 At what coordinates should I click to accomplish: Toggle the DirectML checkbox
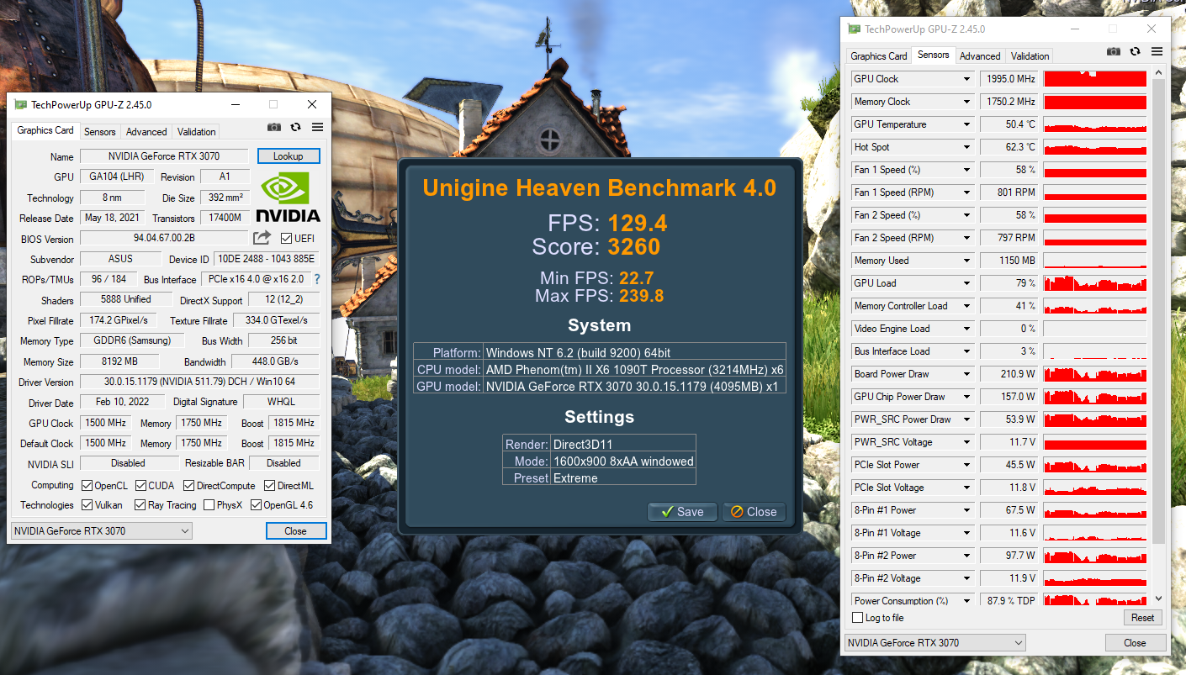[x=270, y=486]
